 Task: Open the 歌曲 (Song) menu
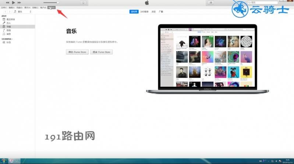coord(19,8)
